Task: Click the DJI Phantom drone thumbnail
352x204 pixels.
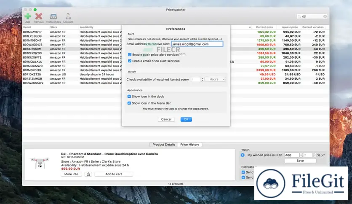Action: tap(40, 163)
